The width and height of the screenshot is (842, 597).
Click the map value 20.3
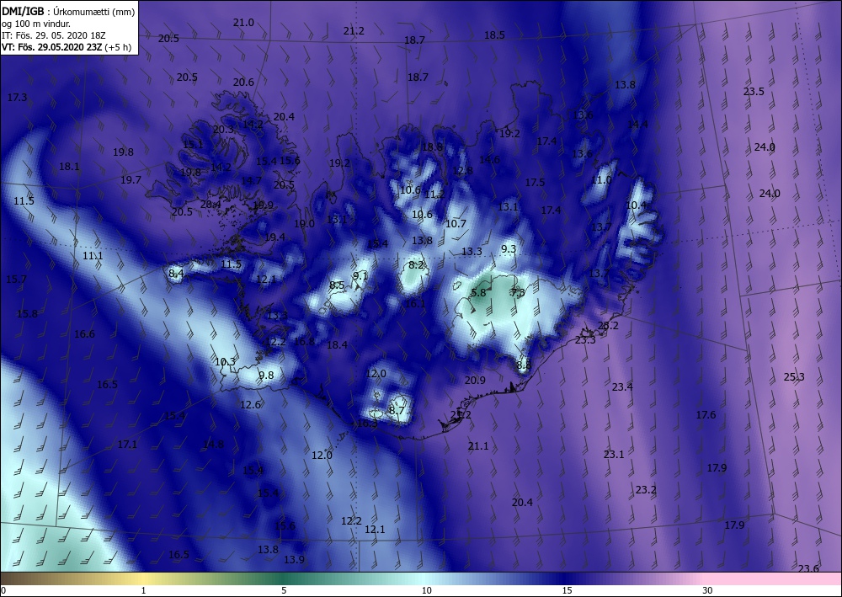point(223,130)
